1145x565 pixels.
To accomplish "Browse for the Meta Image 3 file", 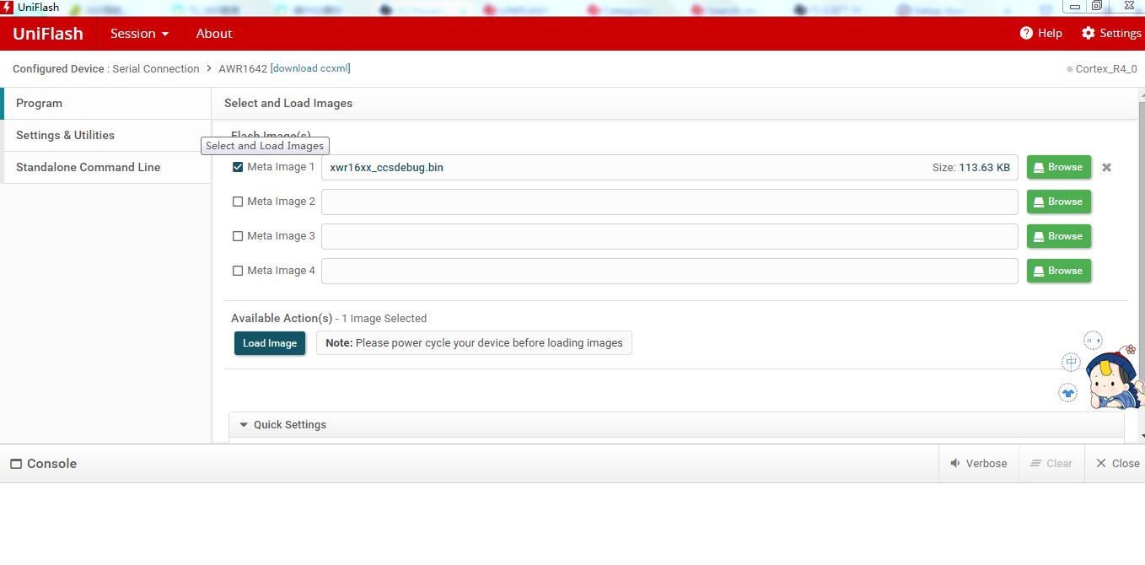I will coord(1059,236).
